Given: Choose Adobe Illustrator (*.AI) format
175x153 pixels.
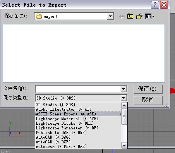Looking at the screenshot, I should click(x=78, y=109).
